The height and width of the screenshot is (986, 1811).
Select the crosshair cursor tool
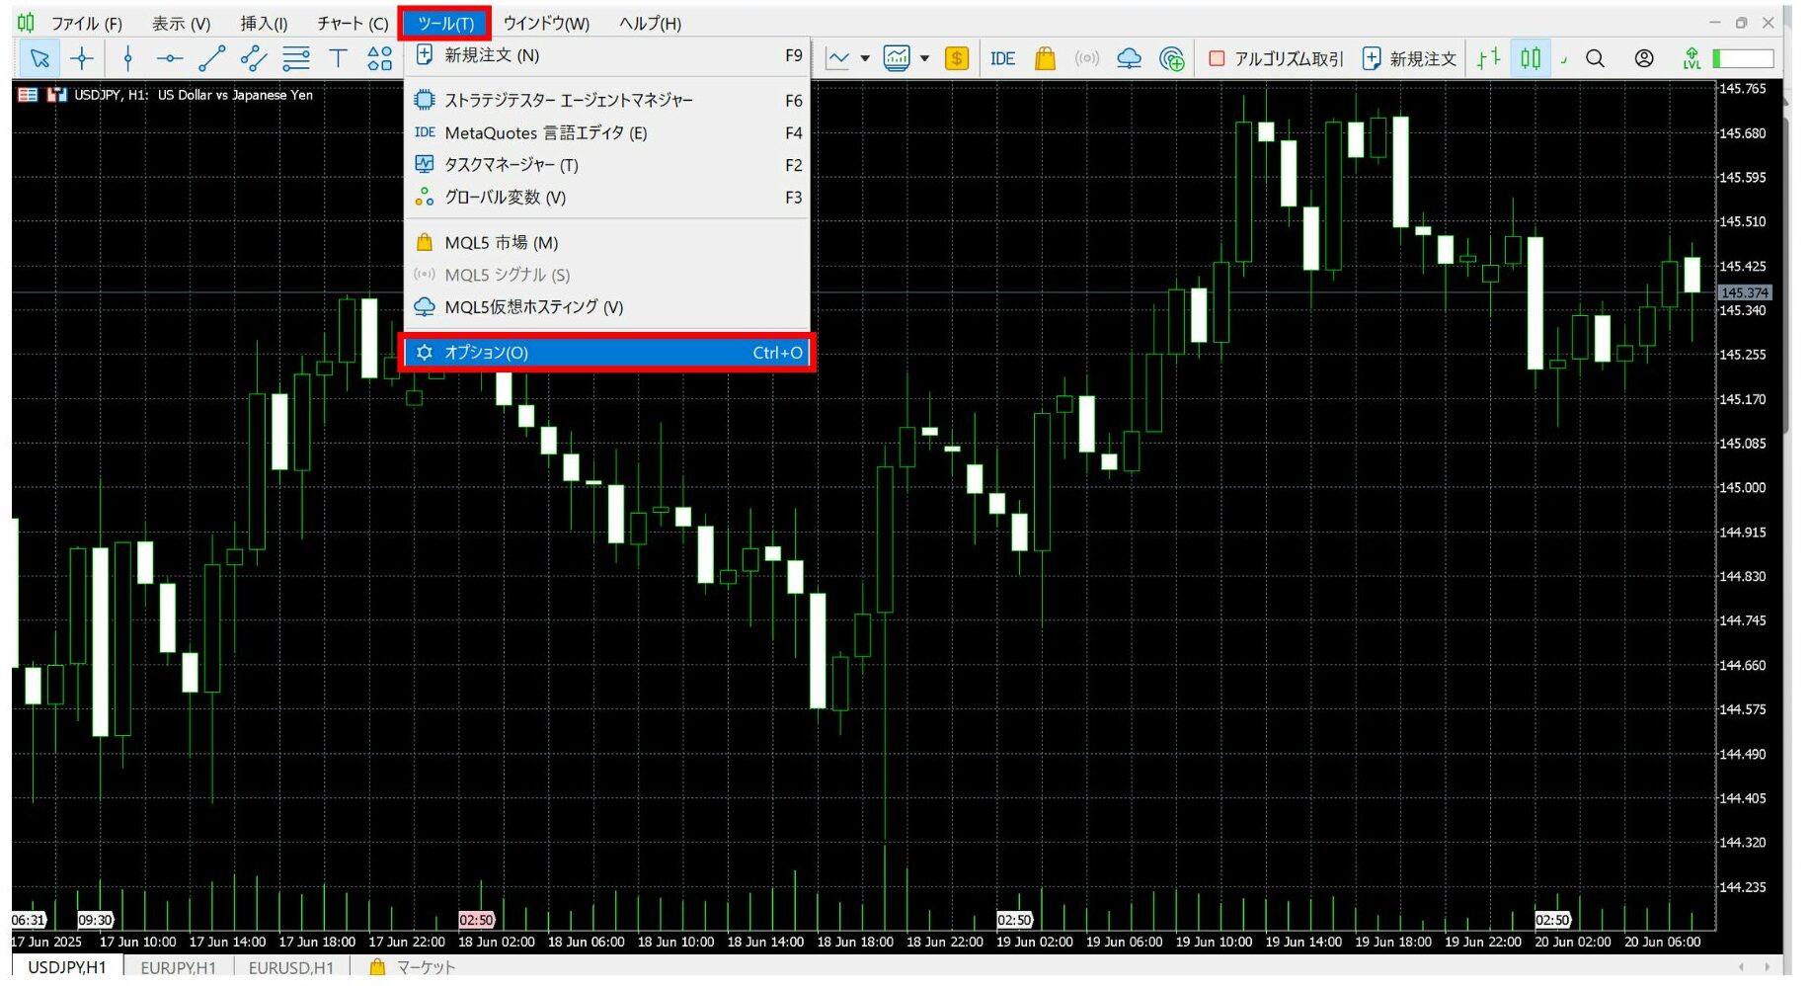point(82,58)
